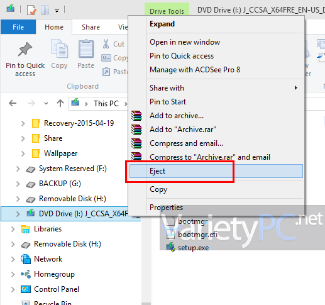Click the Forward navigation arrow

tap(31, 103)
